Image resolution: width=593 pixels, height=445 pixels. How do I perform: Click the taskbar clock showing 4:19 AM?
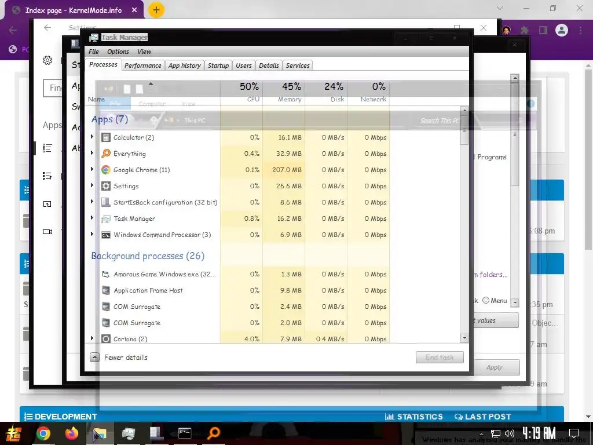pyautogui.click(x=539, y=433)
